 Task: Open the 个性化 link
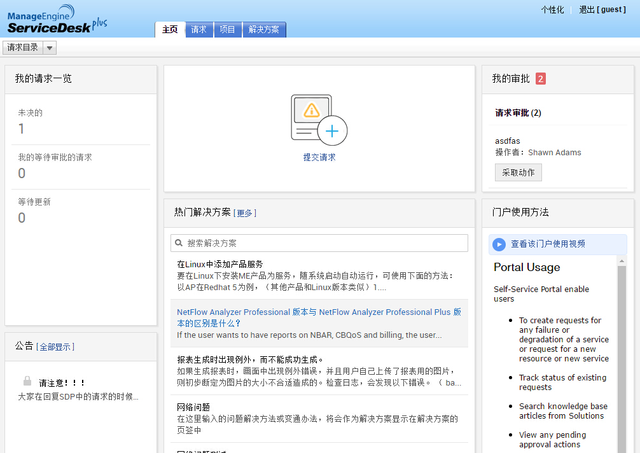(552, 10)
